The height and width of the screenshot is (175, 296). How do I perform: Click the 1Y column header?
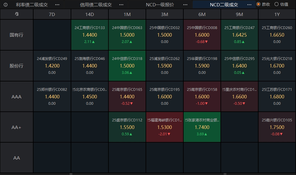(277, 14)
